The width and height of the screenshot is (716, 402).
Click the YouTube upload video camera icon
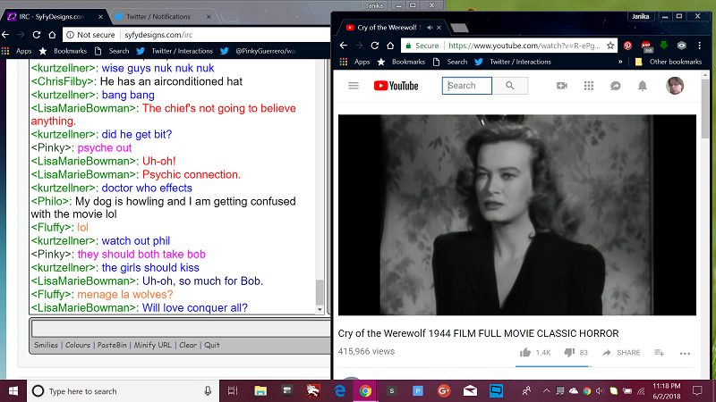point(562,86)
